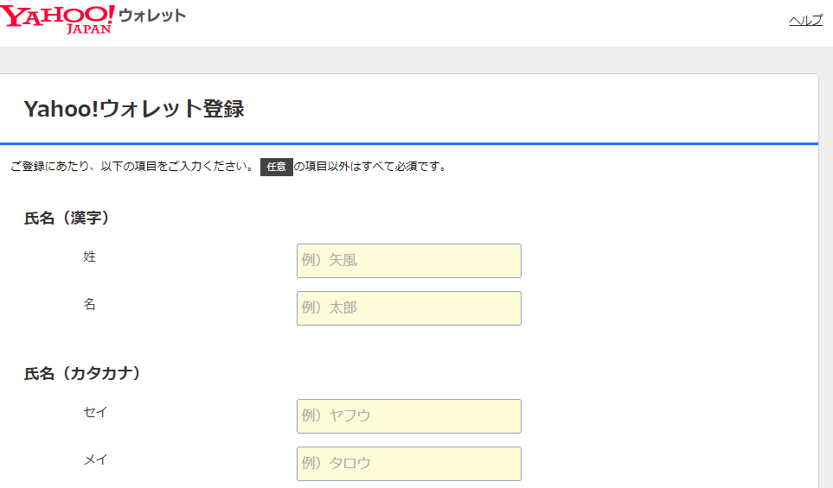Click the 氏名（漢字）section heading
The image size is (833, 488).
click(x=67, y=218)
